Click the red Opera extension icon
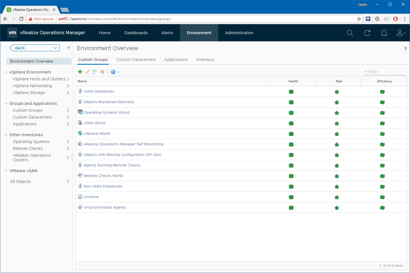Image resolution: width=410 pixels, height=273 pixels. (395, 19)
